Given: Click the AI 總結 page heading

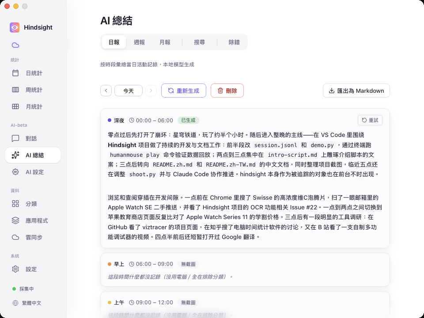Looking at the screenshot, I should tap(116, 21).
